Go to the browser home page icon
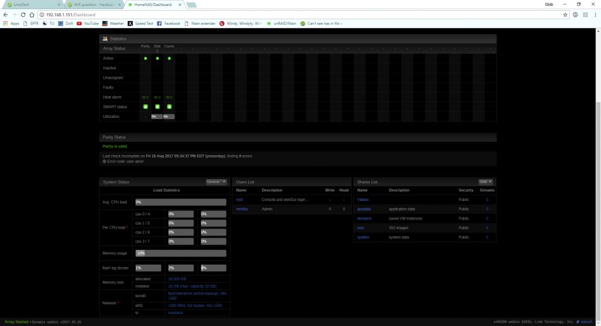 [32, 14]
